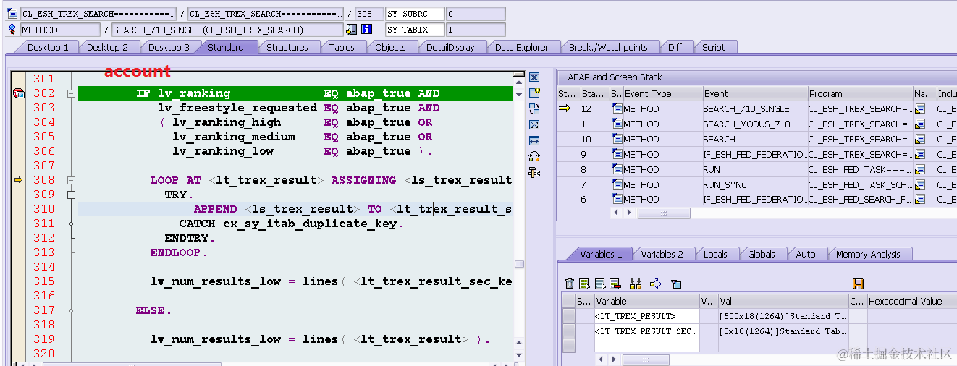
Task: Switch to Desktop 1 tab
Action: (x=48, y=47)
